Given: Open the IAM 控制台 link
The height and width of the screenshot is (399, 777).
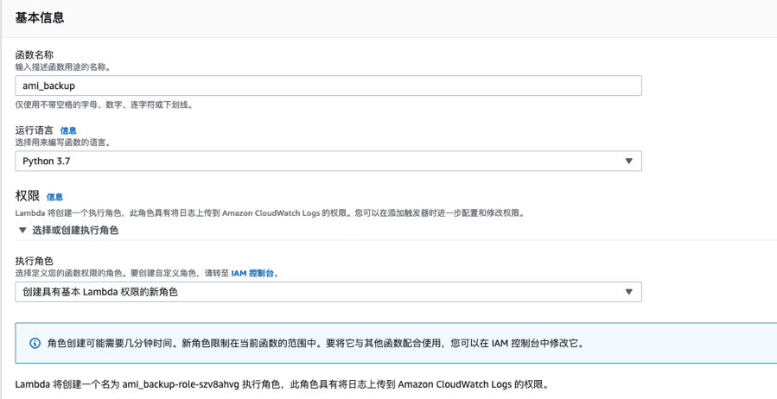Looking at the screenshot, I should (253, 273).
